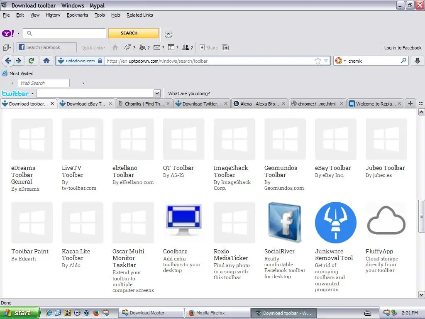Click the search magnifier next to chomik
Viewport: 425px width, 319px height.
tap(403, 61)
